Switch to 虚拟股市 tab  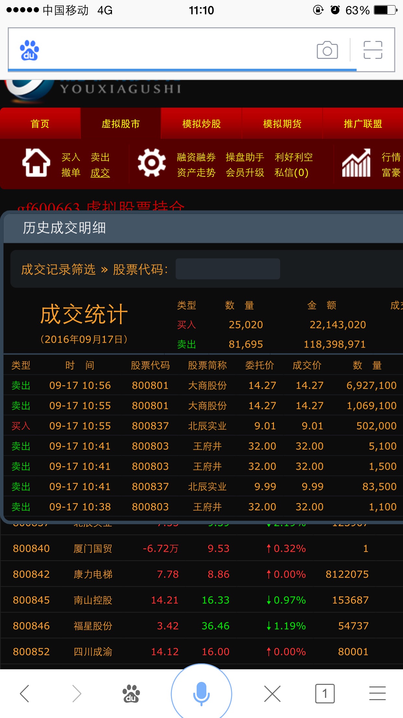[x=121, y=124]
